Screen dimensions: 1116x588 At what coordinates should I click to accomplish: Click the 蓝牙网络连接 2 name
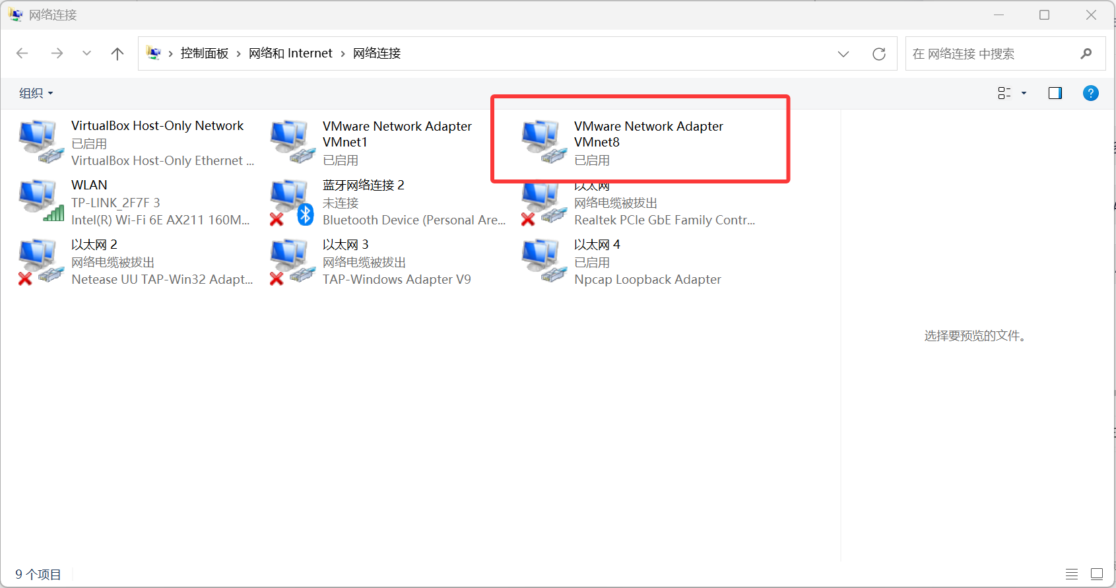364,185
